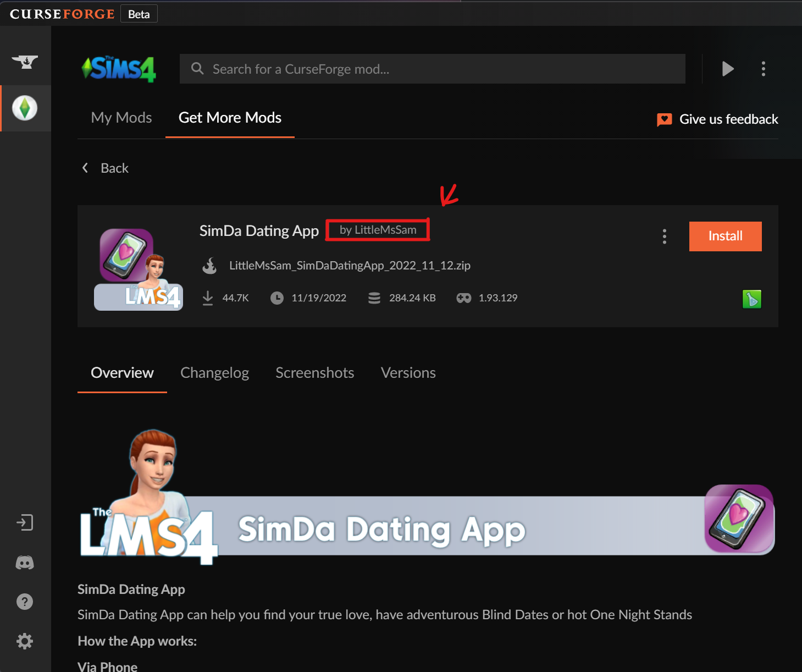Viewport: 802px width, 672px height.
Task: Open the Changelog tab
Action: pos(214,373)
